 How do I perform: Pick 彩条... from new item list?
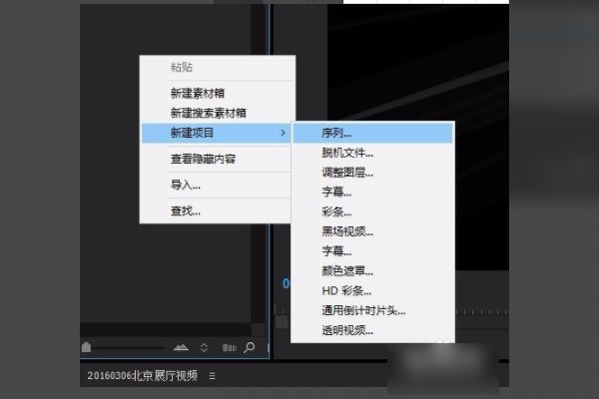335,211
